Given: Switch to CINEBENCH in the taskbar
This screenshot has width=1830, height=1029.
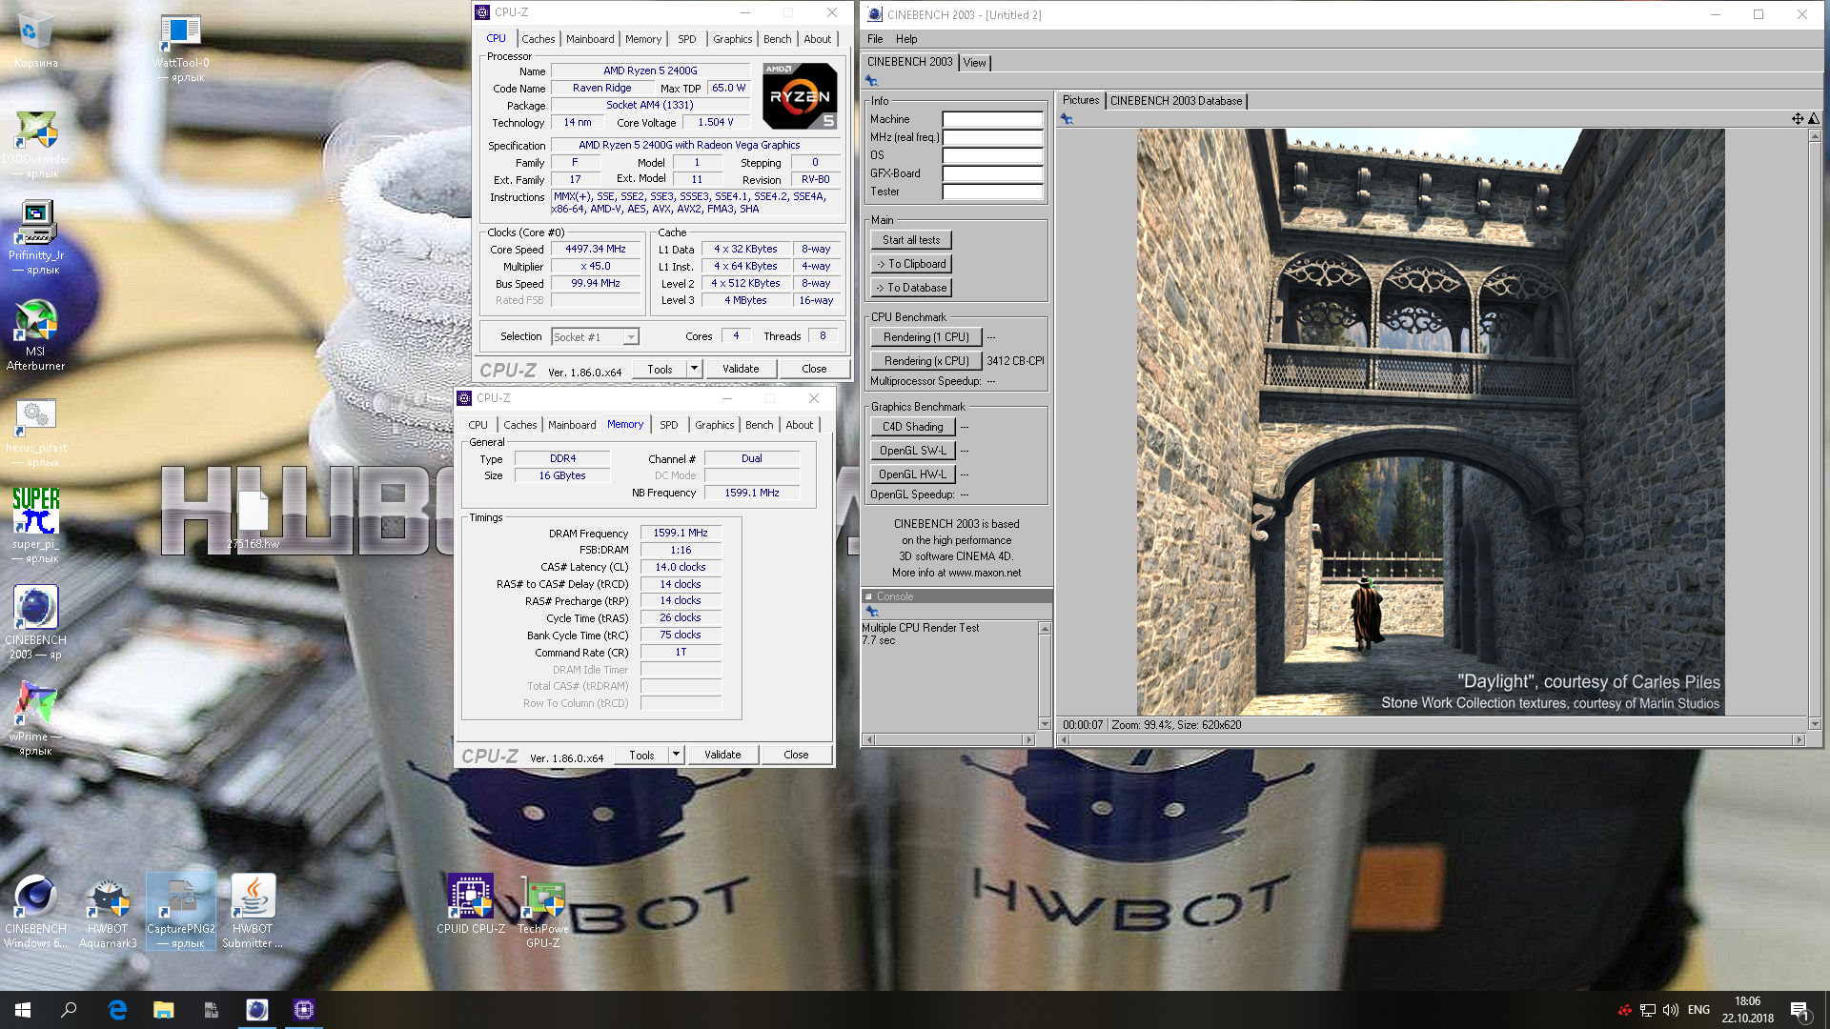Looking at the screenshot, I should click(257, 1010).
